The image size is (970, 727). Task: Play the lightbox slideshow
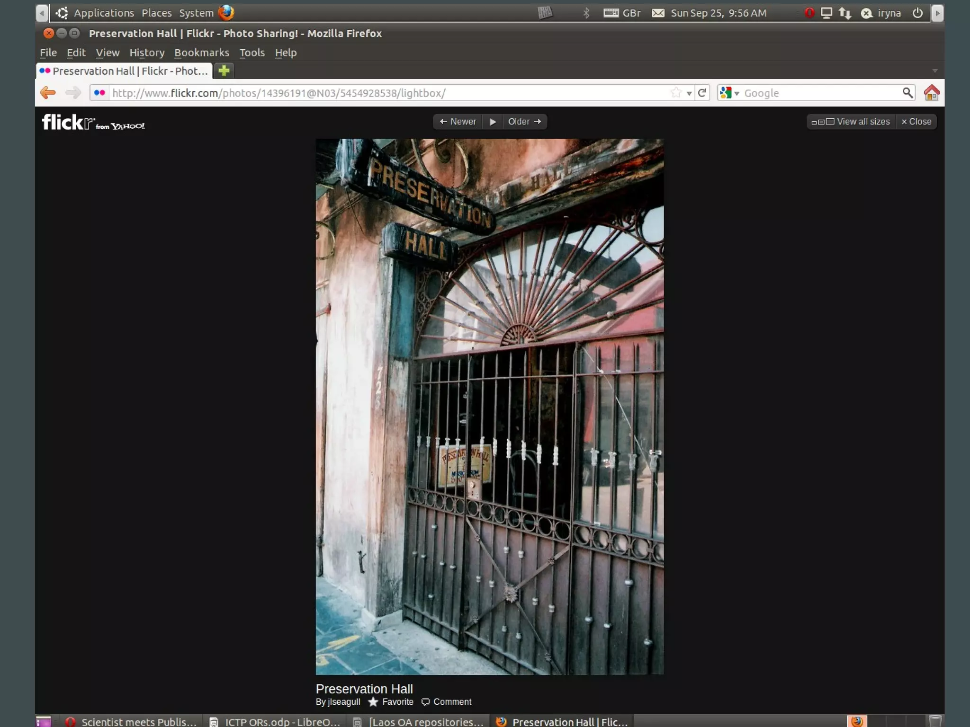[493, 122]
